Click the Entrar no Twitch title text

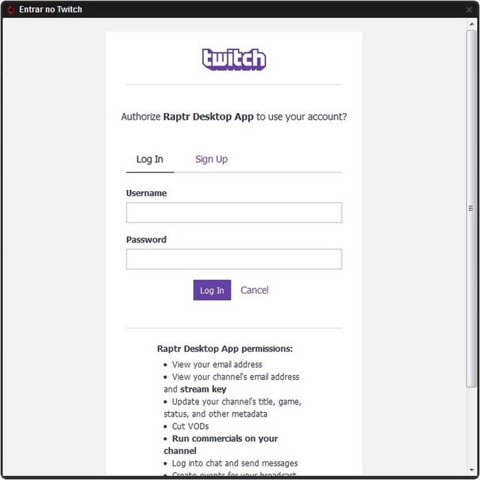[51, 9]
